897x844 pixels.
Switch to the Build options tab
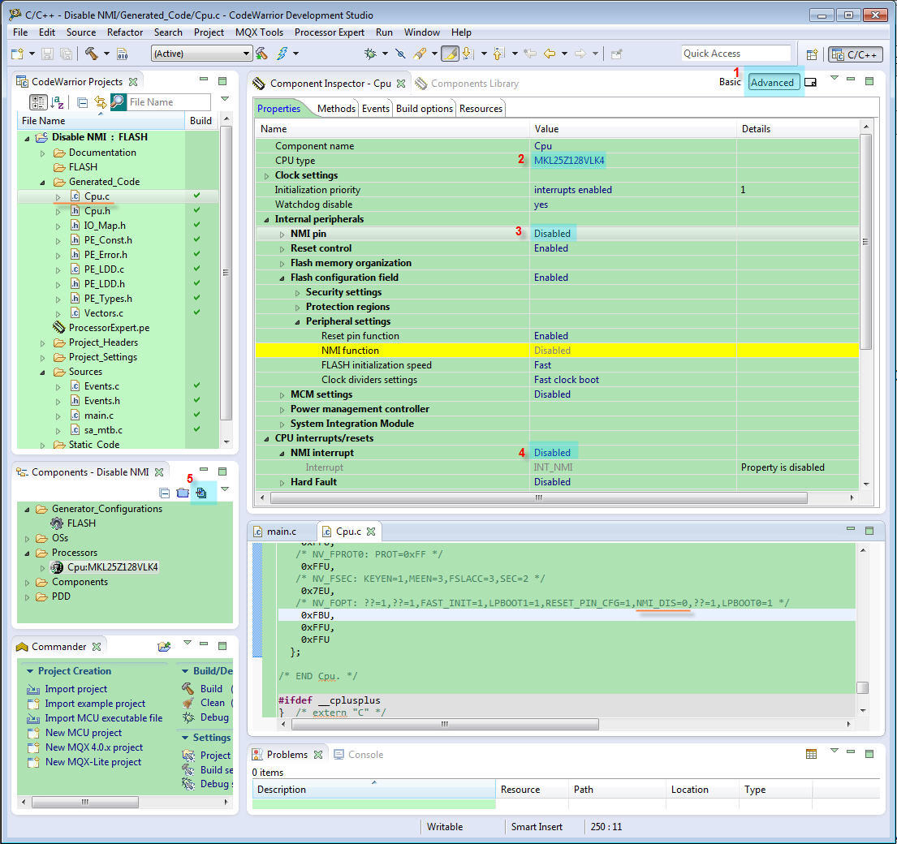tap(425, 108)
